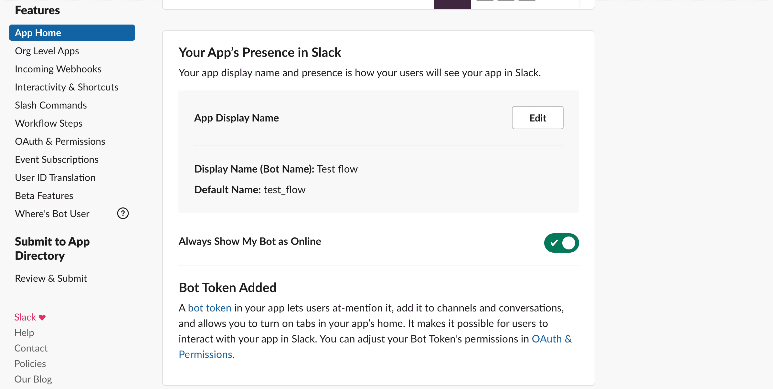Open the Help footer link
Viewport: 773px width, 389px height.
pyautogui.click(x=24, y=333)
